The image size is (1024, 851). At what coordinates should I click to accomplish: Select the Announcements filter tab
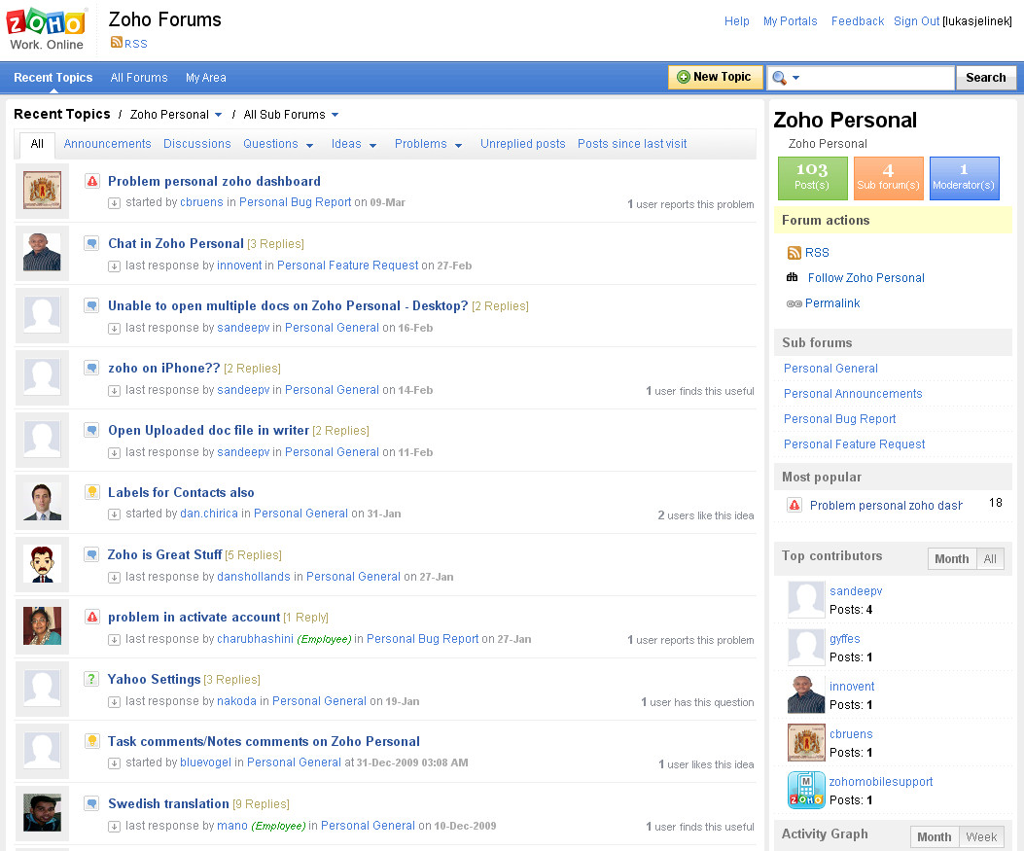[x=107, y=144]
